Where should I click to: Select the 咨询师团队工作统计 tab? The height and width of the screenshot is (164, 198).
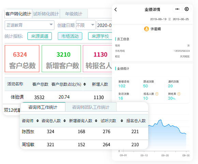click(91, 107)
